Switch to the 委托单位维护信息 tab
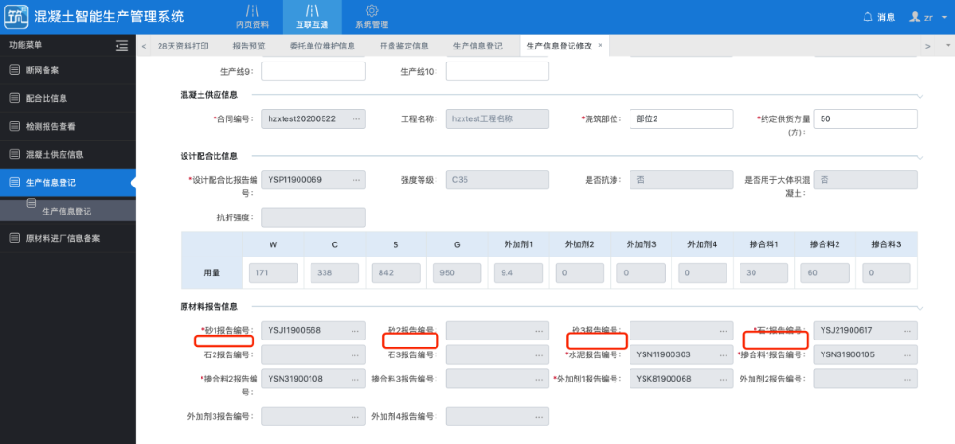The width and height of the screenshot is (955, 444). point(322,46)
